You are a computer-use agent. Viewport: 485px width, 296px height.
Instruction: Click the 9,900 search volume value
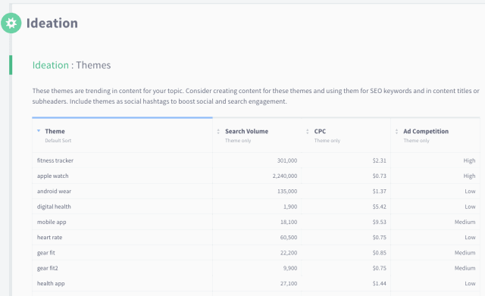[x=290, y=268]
